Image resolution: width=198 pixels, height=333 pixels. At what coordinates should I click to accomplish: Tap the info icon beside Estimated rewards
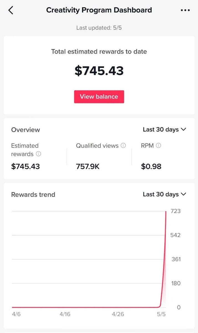click(x=39, y=154)
